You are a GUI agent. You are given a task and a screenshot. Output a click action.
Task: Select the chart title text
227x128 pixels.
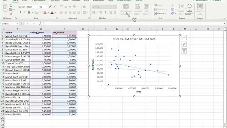[x=134, y=39]
